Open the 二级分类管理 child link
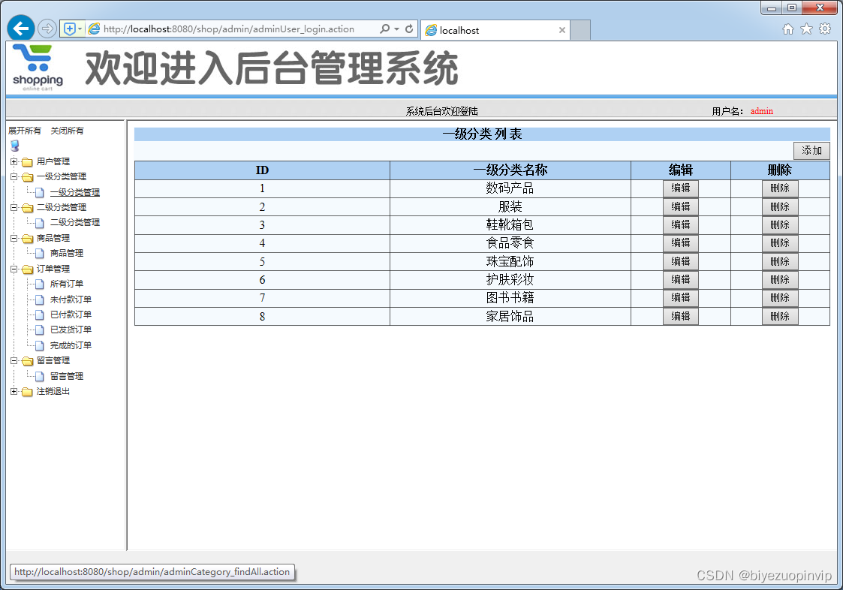Viewport: 843px width, 590px height. (x=75, y=223)
